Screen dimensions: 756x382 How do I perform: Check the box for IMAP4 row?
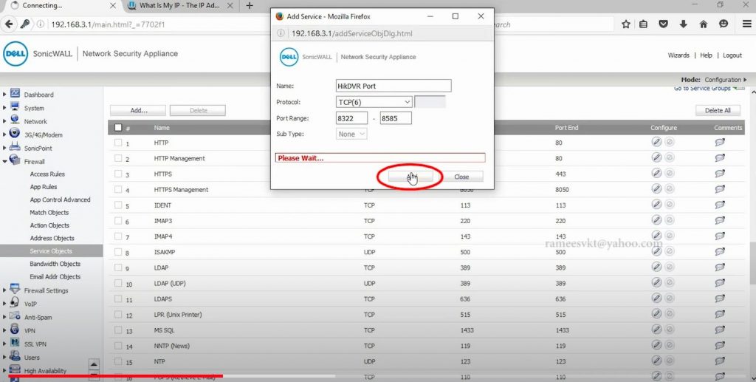(118, 236)
